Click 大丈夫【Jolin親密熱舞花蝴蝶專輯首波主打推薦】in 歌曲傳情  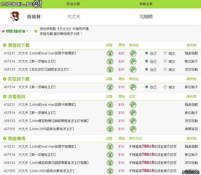pyautogui.click(x=54, y=163)
